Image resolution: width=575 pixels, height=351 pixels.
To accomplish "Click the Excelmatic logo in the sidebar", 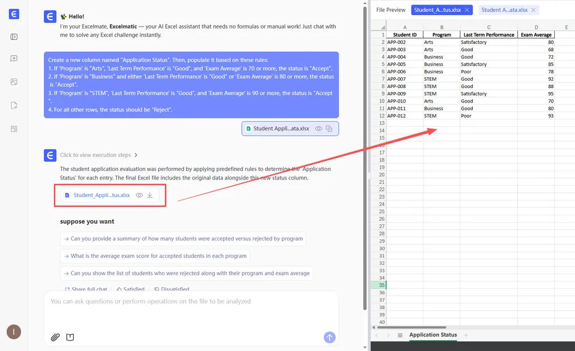I will point(14,15).
